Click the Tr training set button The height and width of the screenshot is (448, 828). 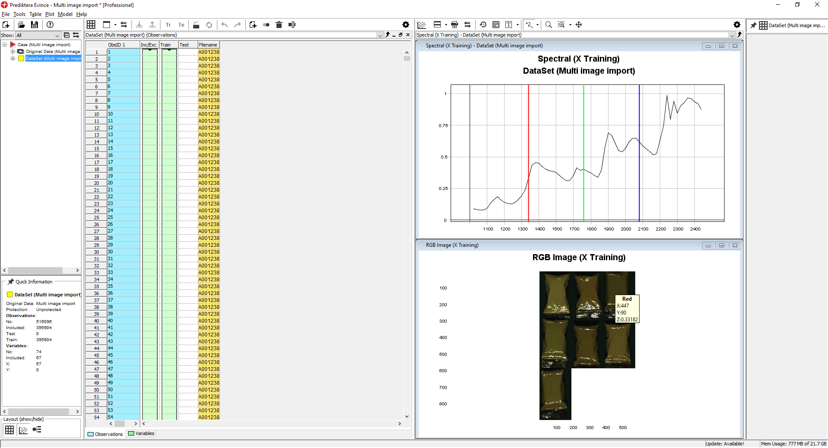[168, 25]
